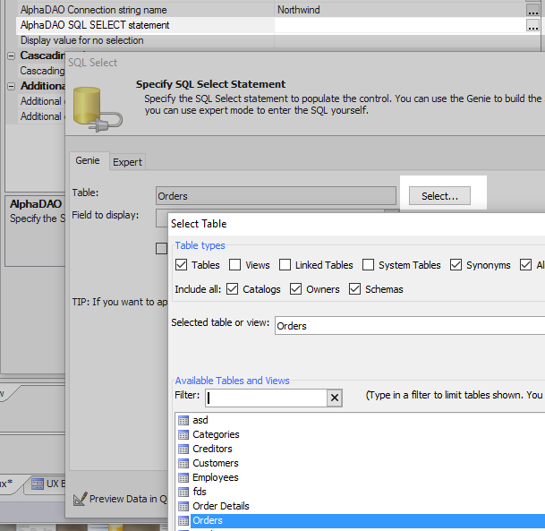Screen dimensions: 545x531
Task: Click the asd table icon
Action: 183,421
